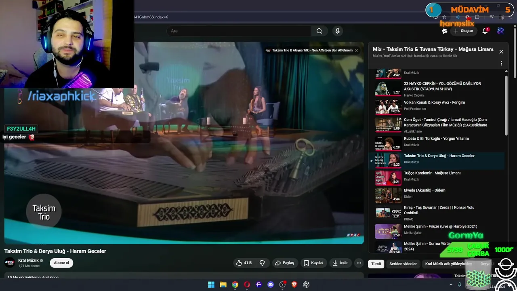Open the YouTube notifications bell
Image resolution: width=517 pixels, height=291 pixels.
(485, 31)
